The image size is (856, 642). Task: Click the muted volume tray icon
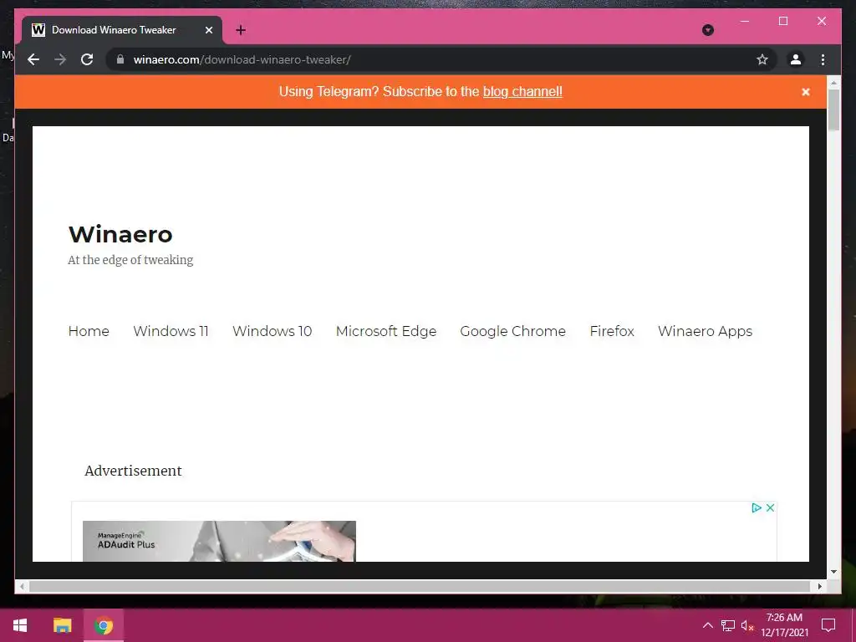747,625
